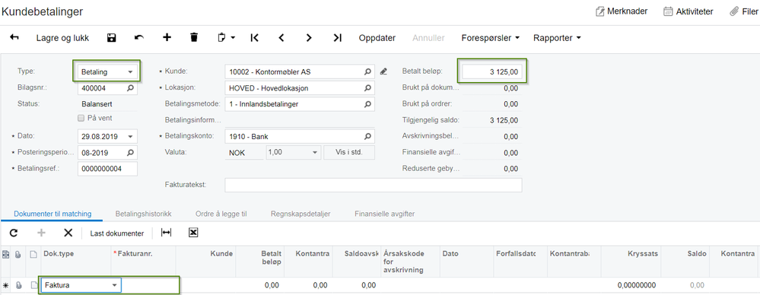
Task: Delete grid row with X icon
Action: pos(68,233)
